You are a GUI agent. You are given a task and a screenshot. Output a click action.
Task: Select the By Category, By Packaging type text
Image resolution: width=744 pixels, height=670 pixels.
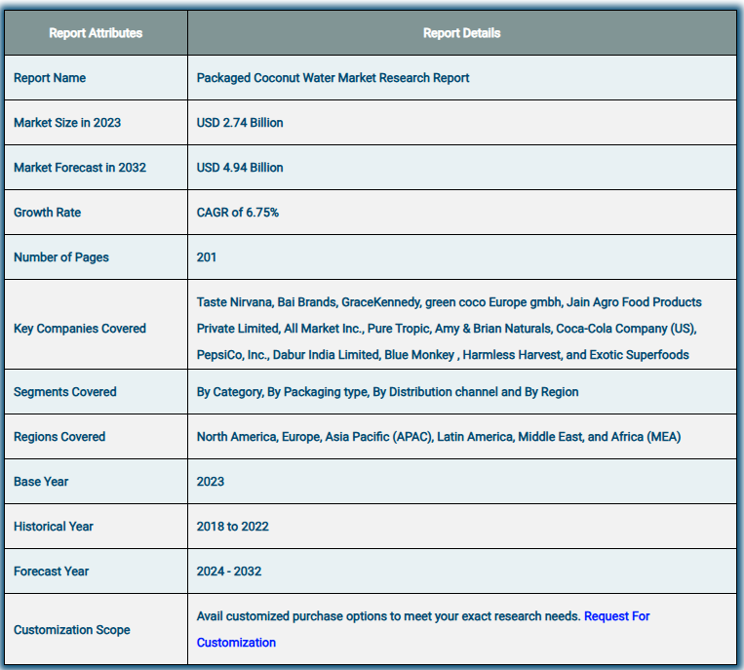[387, 392]
